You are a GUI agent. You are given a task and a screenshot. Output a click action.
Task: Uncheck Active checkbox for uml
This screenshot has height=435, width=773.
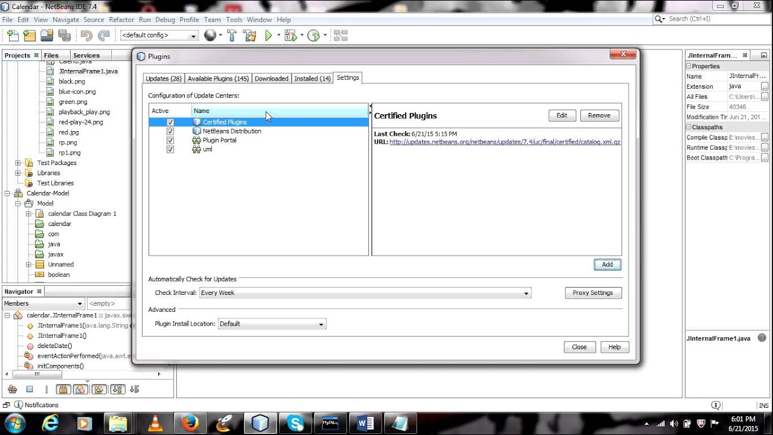170,149
